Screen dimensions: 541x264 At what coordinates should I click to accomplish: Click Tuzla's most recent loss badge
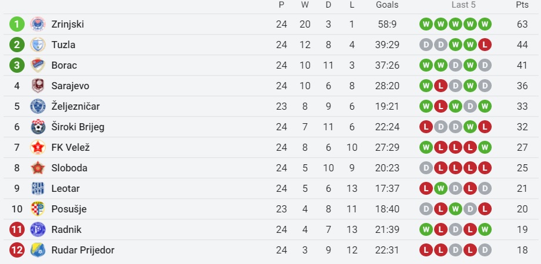(x=485, y=45)
